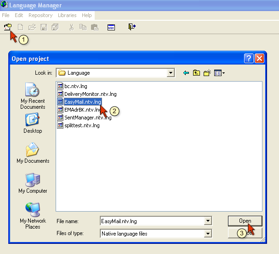Expand the Files of type dropdown

pos(208,233)
